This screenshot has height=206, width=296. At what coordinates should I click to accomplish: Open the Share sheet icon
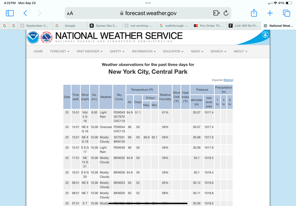tap(254, 13)
